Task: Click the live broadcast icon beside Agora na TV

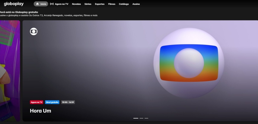Action: (52, 4)
